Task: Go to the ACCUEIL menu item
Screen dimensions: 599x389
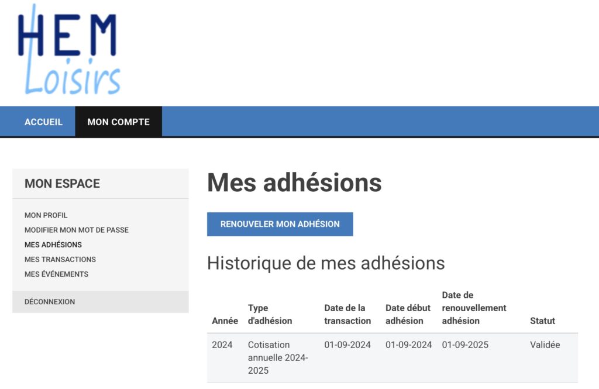Action: [x=43, y=122]
